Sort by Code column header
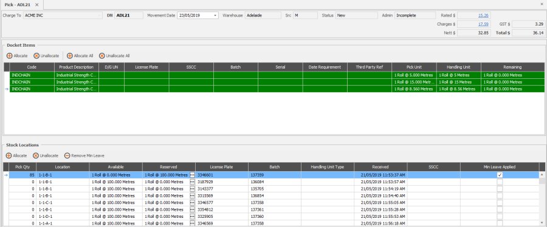 tap(32, 67)
